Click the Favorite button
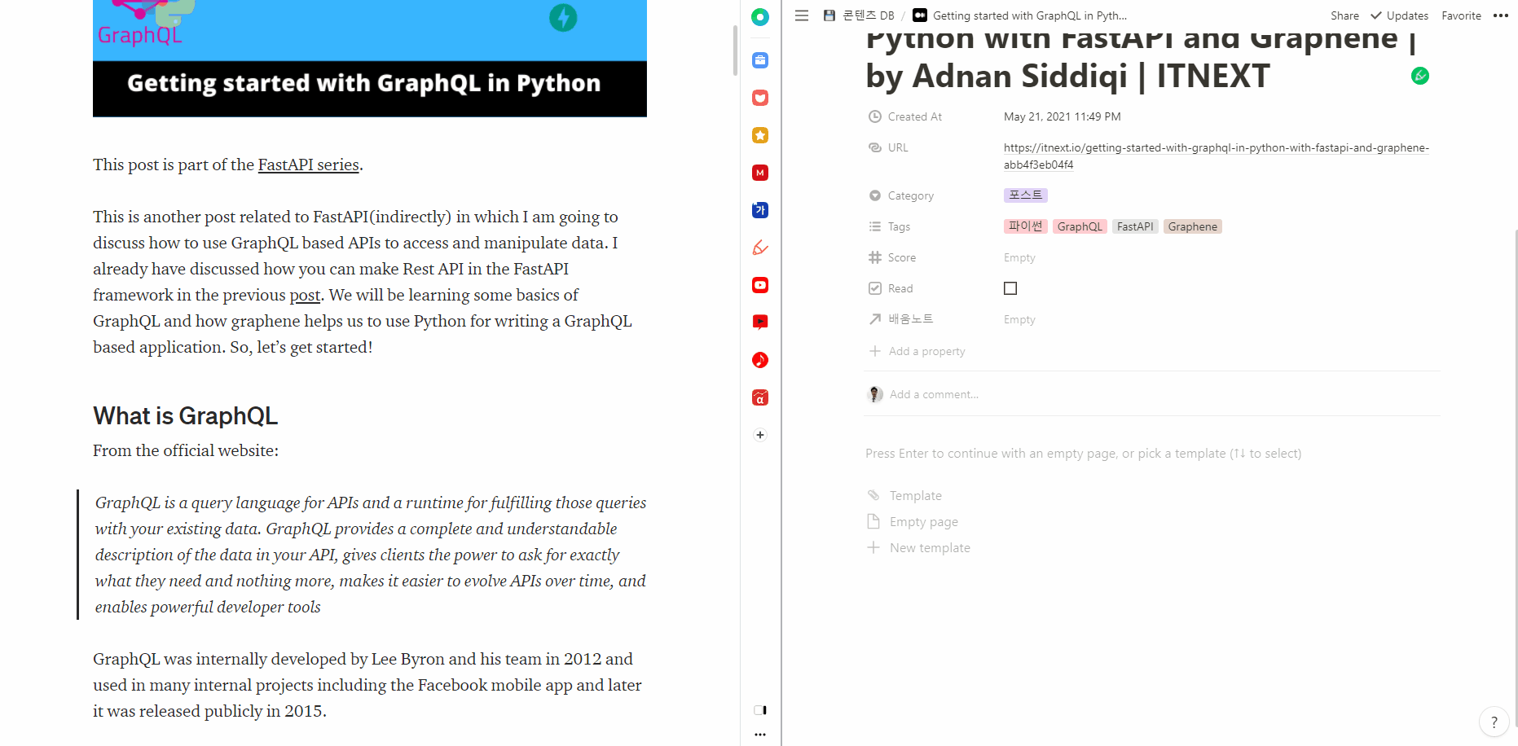This screenshot has width=1518, height=746. (x=1461, y=15)
